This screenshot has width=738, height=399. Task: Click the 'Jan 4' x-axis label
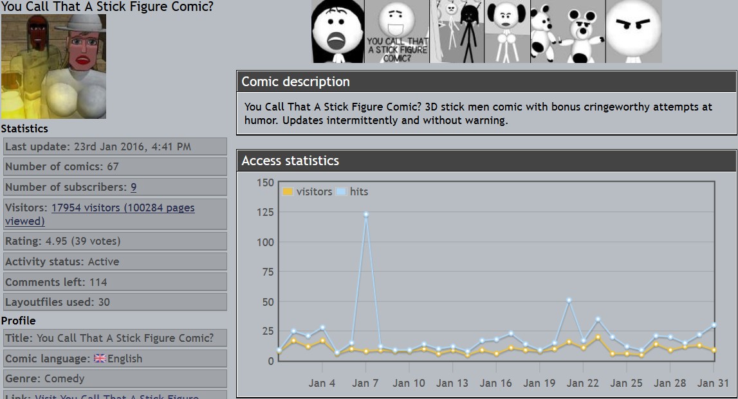tap(322, 383)
